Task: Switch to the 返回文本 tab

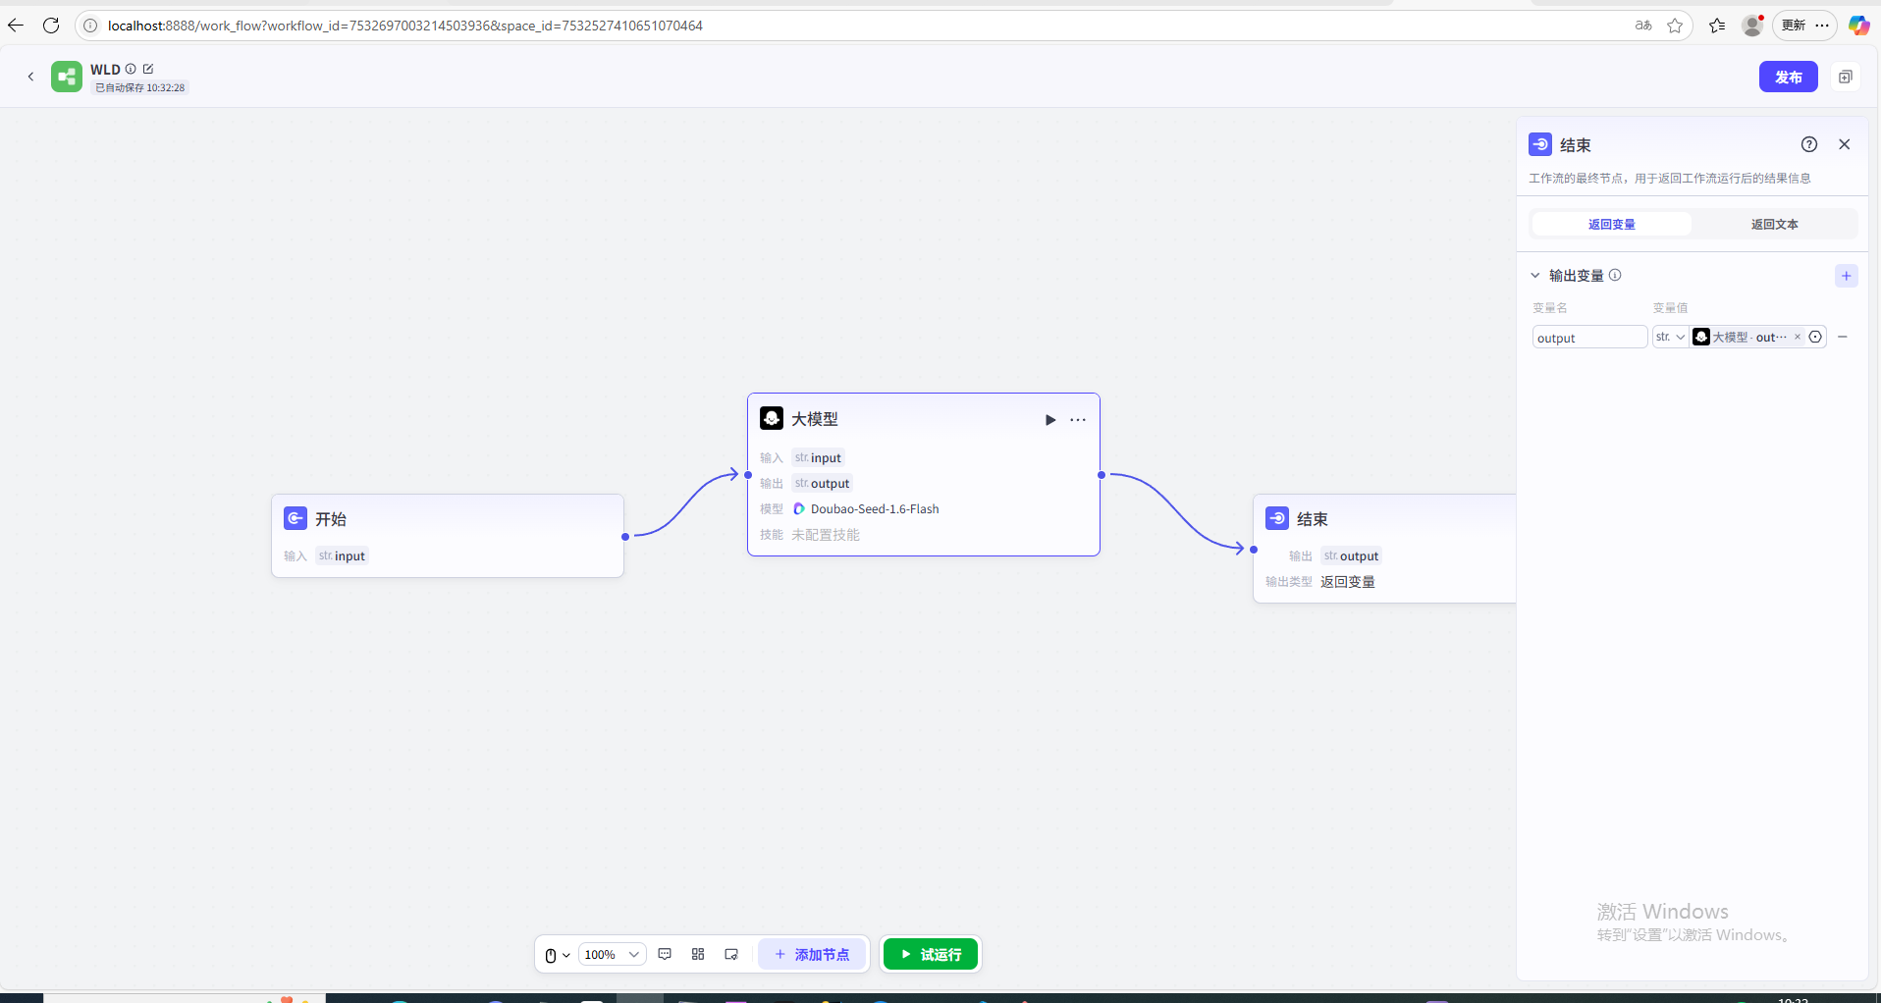Action: (1774, 224)
